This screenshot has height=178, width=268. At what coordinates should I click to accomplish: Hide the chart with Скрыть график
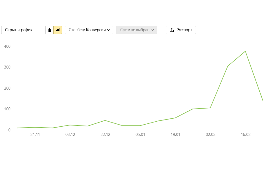tap(19, 30)
